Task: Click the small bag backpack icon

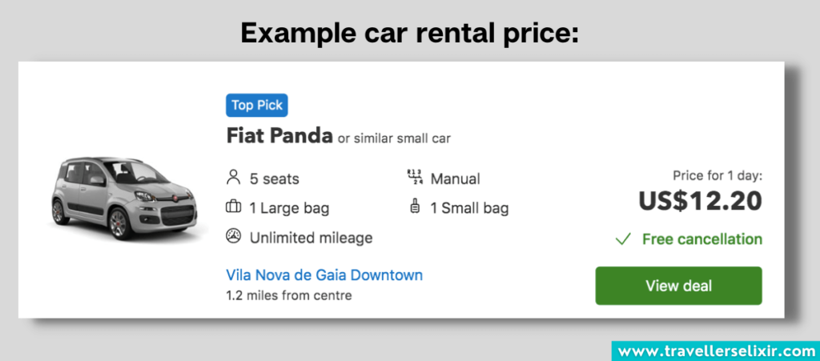Action: pyautogui.click(x=414, y=207)
